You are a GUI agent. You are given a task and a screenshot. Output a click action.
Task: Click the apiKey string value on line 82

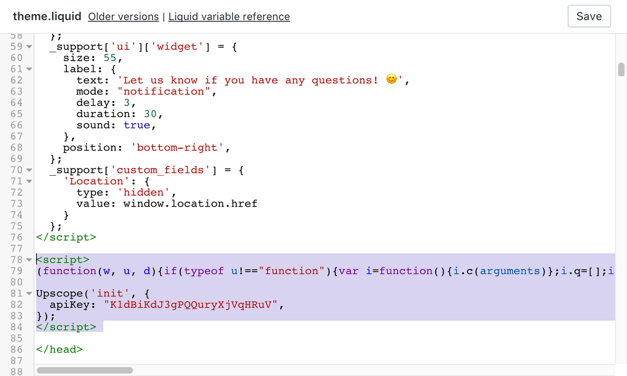[x=191, y=304]
